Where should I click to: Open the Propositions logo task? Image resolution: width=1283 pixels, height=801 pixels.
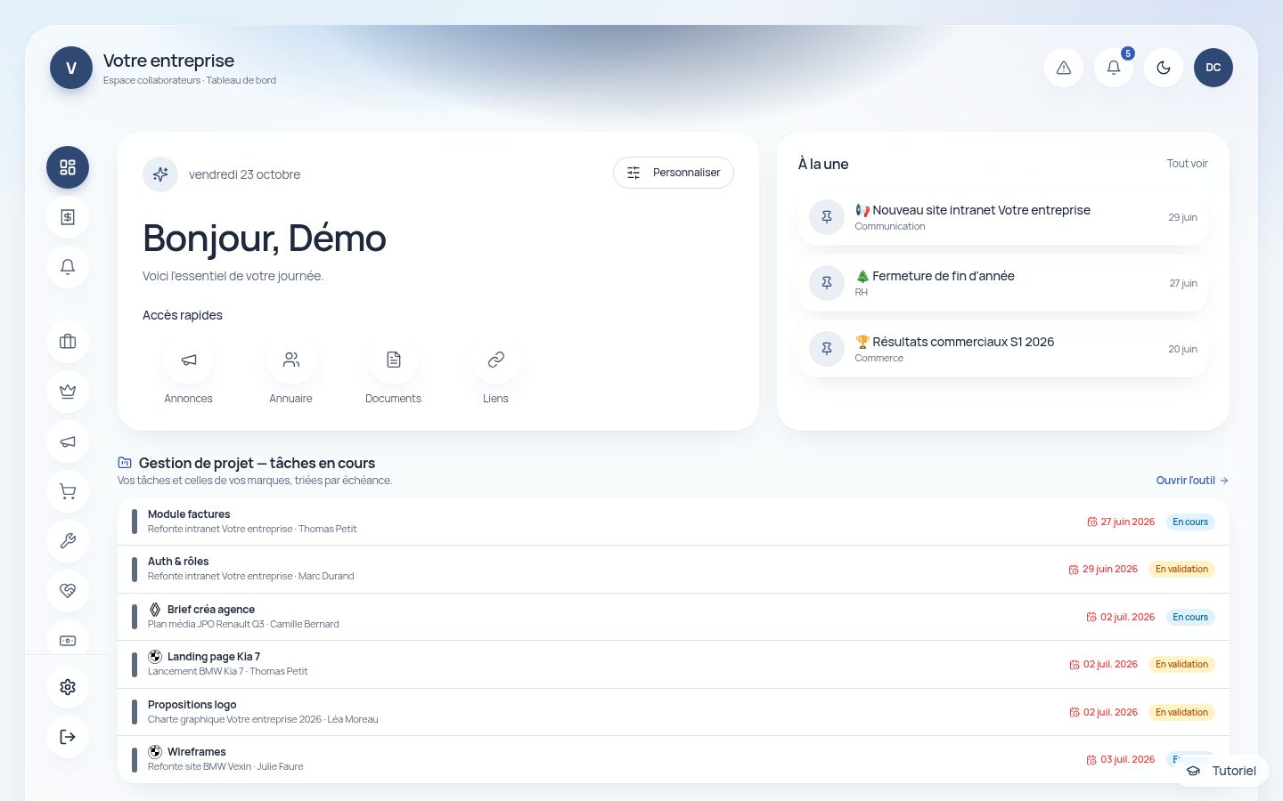(674, 712)
